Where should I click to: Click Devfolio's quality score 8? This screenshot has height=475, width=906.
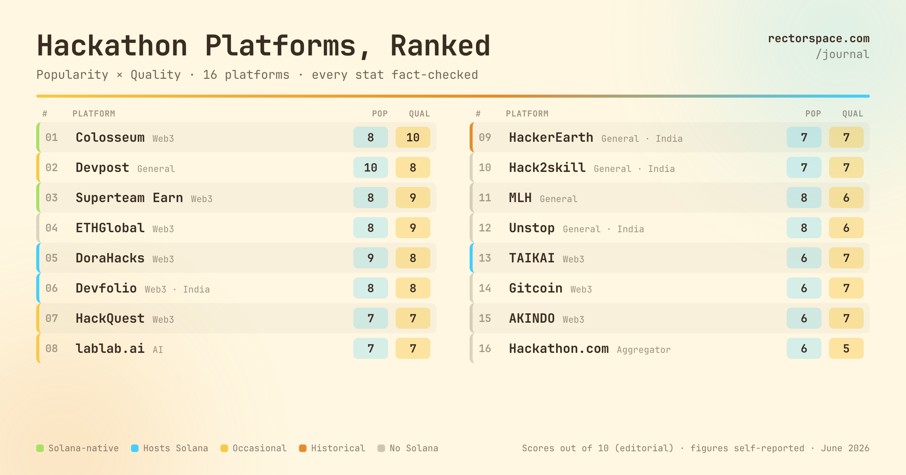413,288
